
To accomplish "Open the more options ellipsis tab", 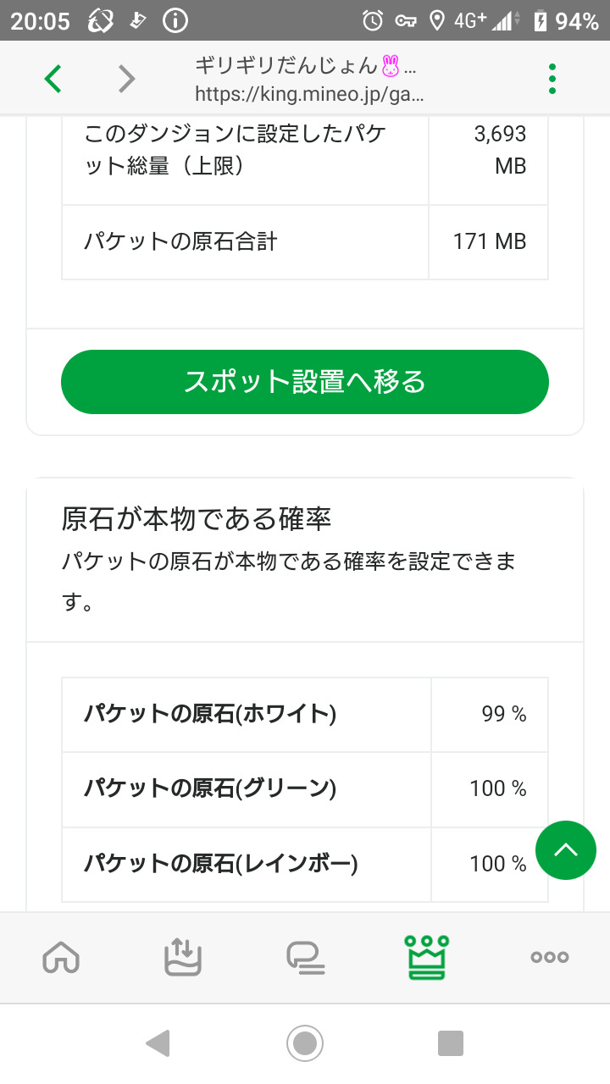I will [549, 957].
